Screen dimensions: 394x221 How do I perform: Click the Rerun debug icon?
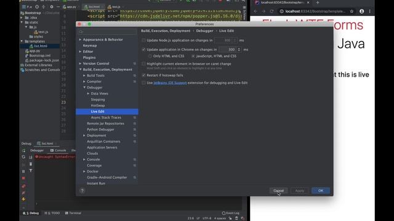pos(23,150)
